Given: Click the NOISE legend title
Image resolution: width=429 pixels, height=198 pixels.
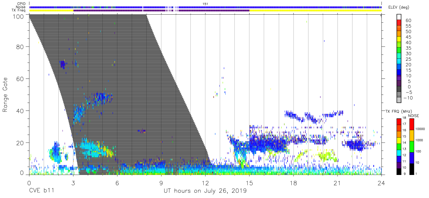Looking at the screenshot, I should click(x=413, y=116).
